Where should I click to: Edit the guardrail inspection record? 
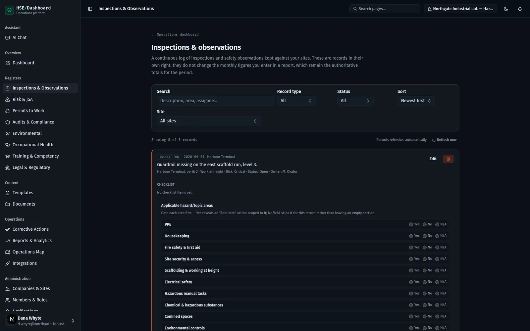point(433,159)
